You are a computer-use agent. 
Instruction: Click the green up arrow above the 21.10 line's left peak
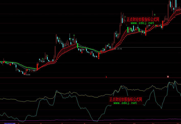pyautogui.click(x=74, y=36)
